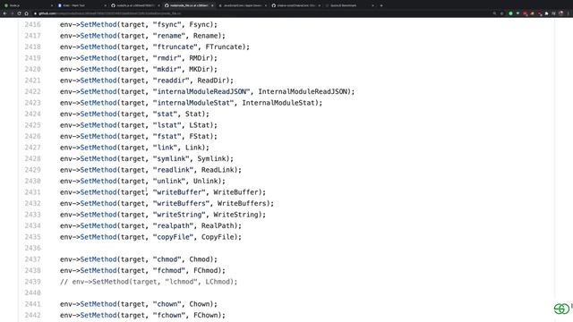Click SetMethod on the "fsync" line
This screenshot has width=573, height=322.
(98, 24)
